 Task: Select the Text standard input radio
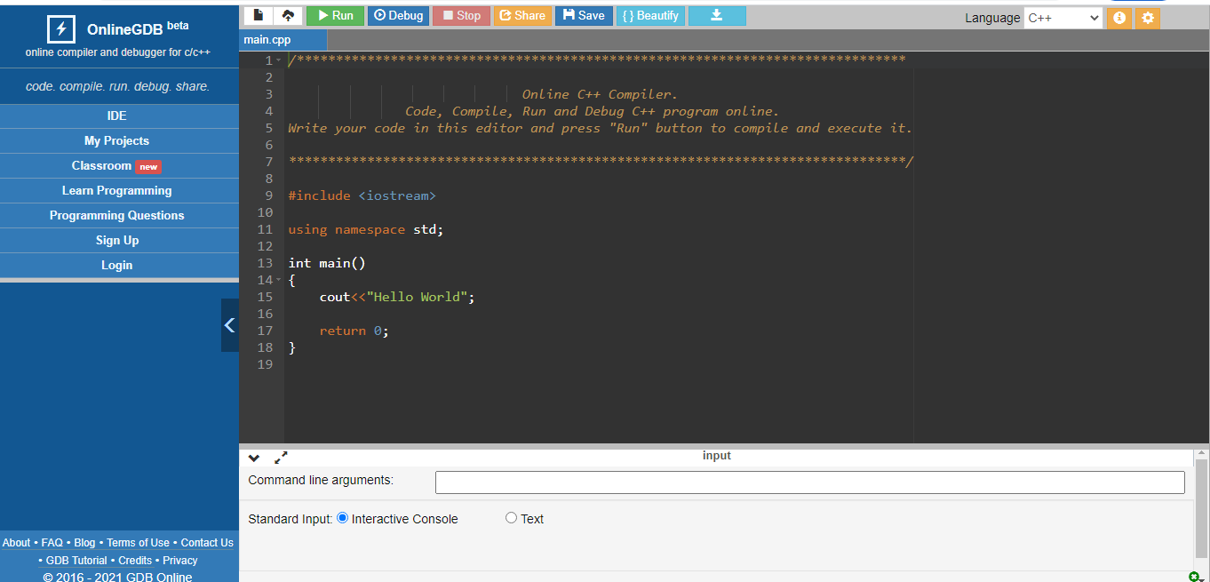pos(511,518)
